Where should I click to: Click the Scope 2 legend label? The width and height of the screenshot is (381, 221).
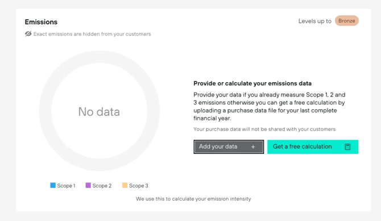tap(102, 186)
